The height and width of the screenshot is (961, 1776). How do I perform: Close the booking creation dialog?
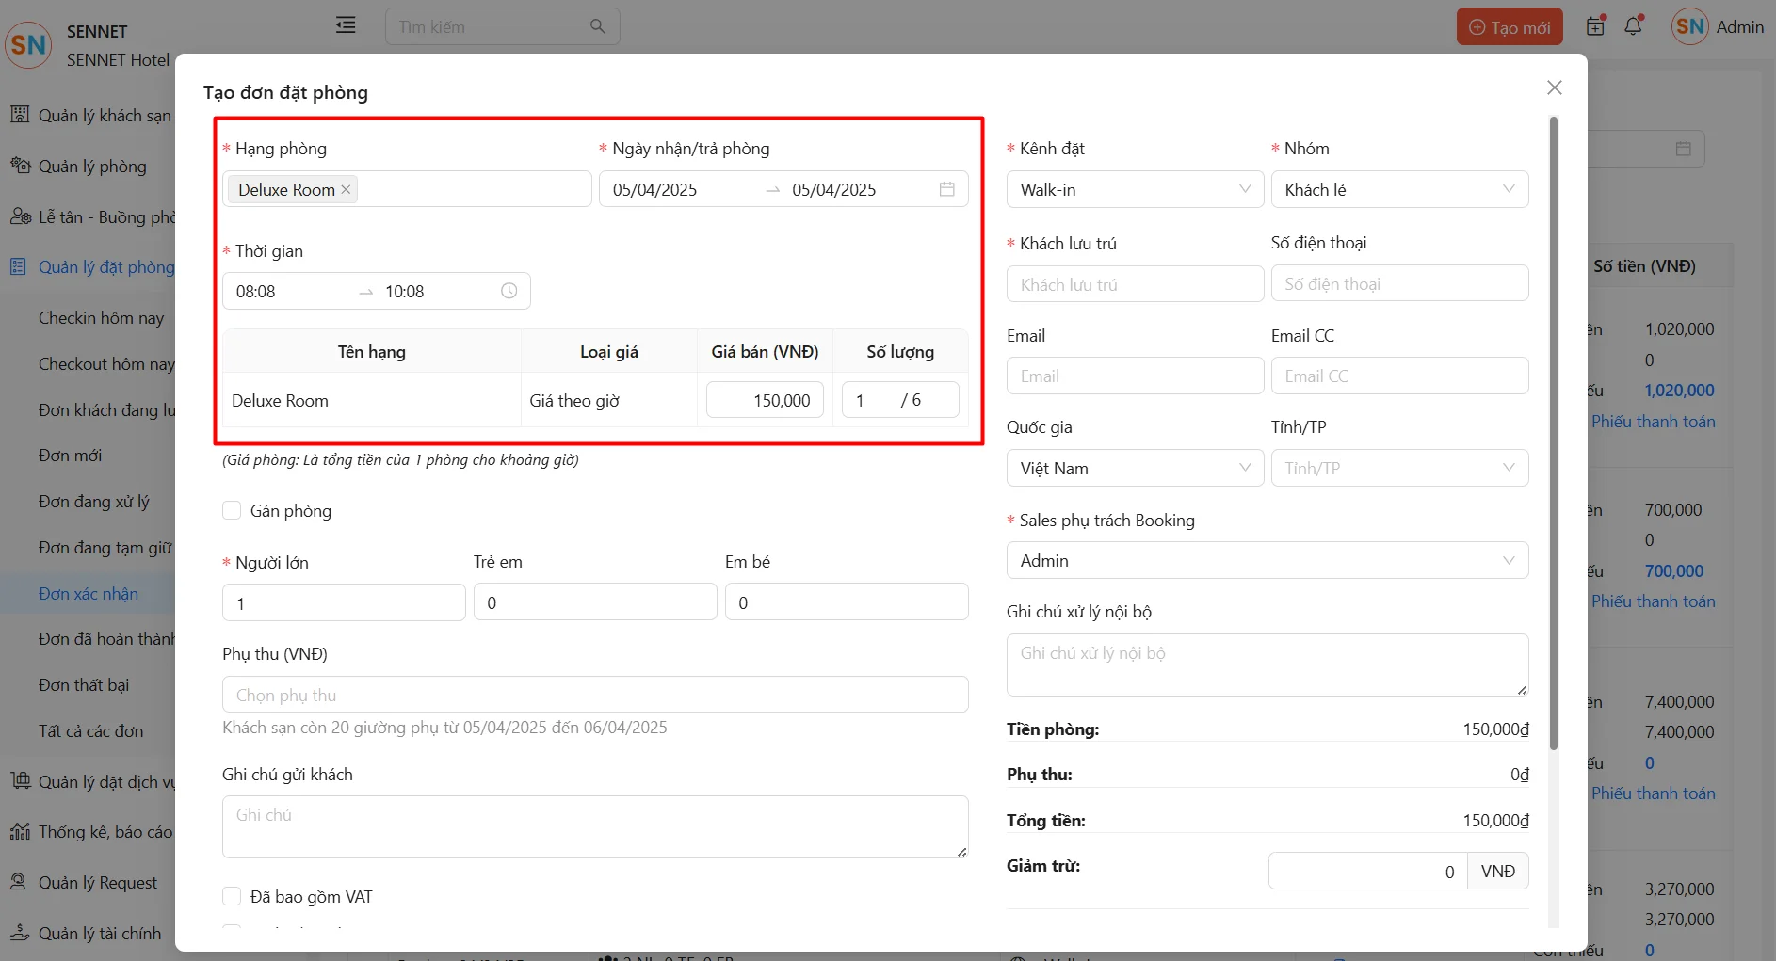1554,88
